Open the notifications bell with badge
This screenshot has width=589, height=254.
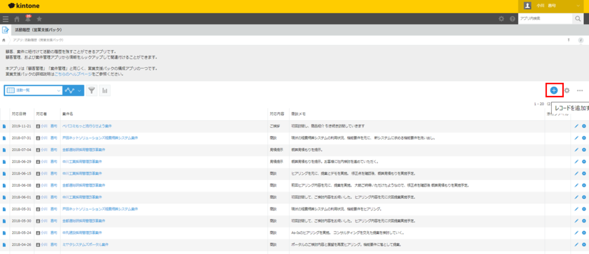pyautogui.click(x=27, y=19)
